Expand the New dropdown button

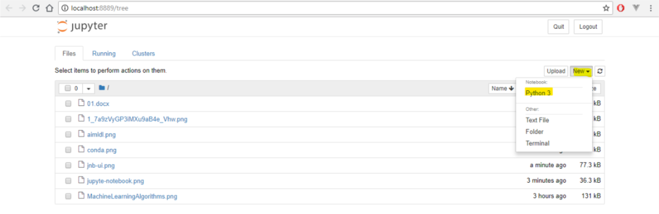click(581, 71)
